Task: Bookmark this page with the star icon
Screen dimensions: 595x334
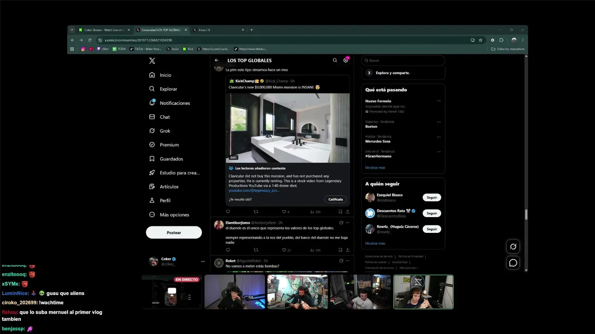Action: coord(481,40)
